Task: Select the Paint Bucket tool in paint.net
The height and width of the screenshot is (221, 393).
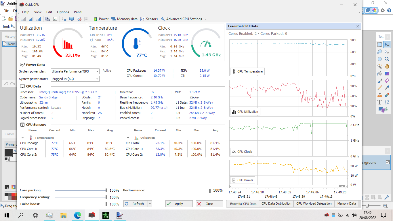Action: 380,73
